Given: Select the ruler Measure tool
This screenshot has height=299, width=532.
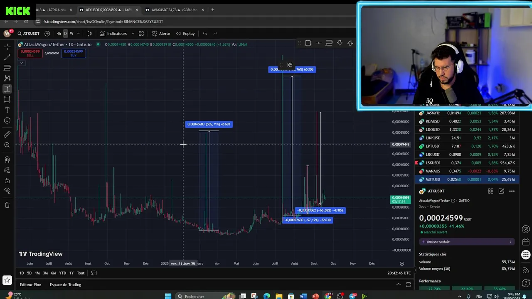Looking at the screenshot, I should click(7, 135).
